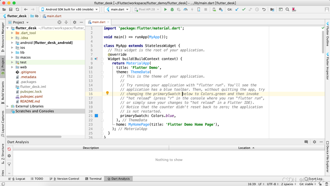Run the app with green play button
The height and width of the screenshot is (186, 330).
[166, 9]
